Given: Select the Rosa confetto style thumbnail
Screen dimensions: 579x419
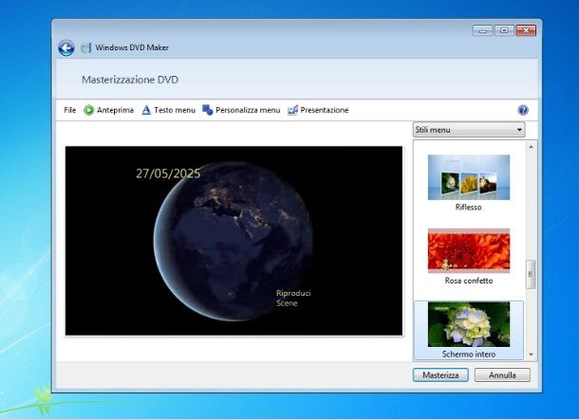Looking at the screenshot, I should [469, 251].
